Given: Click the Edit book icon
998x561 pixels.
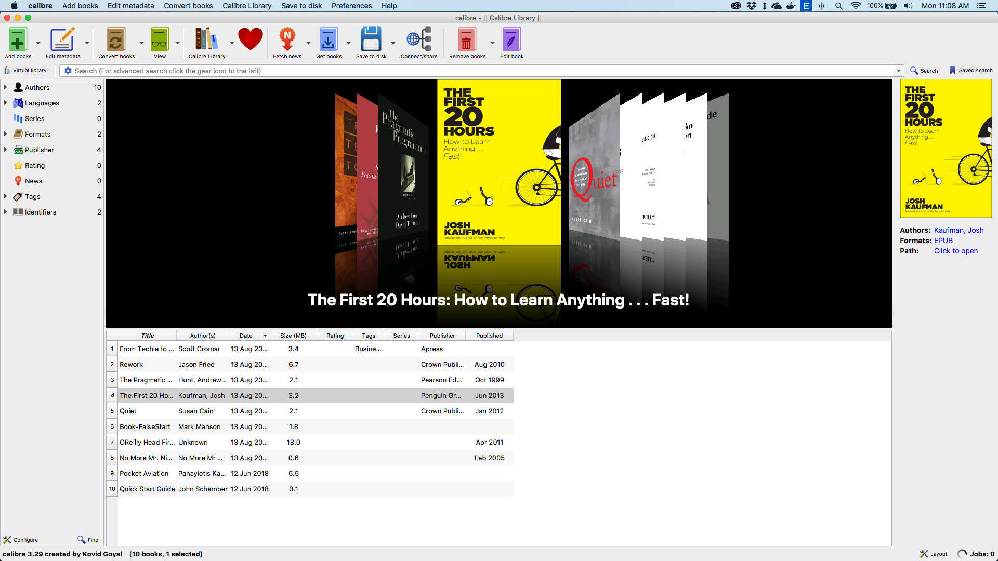Looking at the screenshot, I should pyautogui.click(x=511, y=40).
